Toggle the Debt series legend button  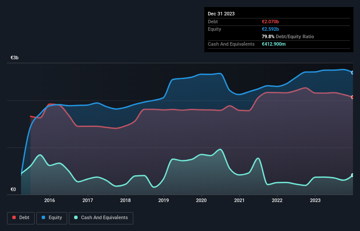point(21,218)
